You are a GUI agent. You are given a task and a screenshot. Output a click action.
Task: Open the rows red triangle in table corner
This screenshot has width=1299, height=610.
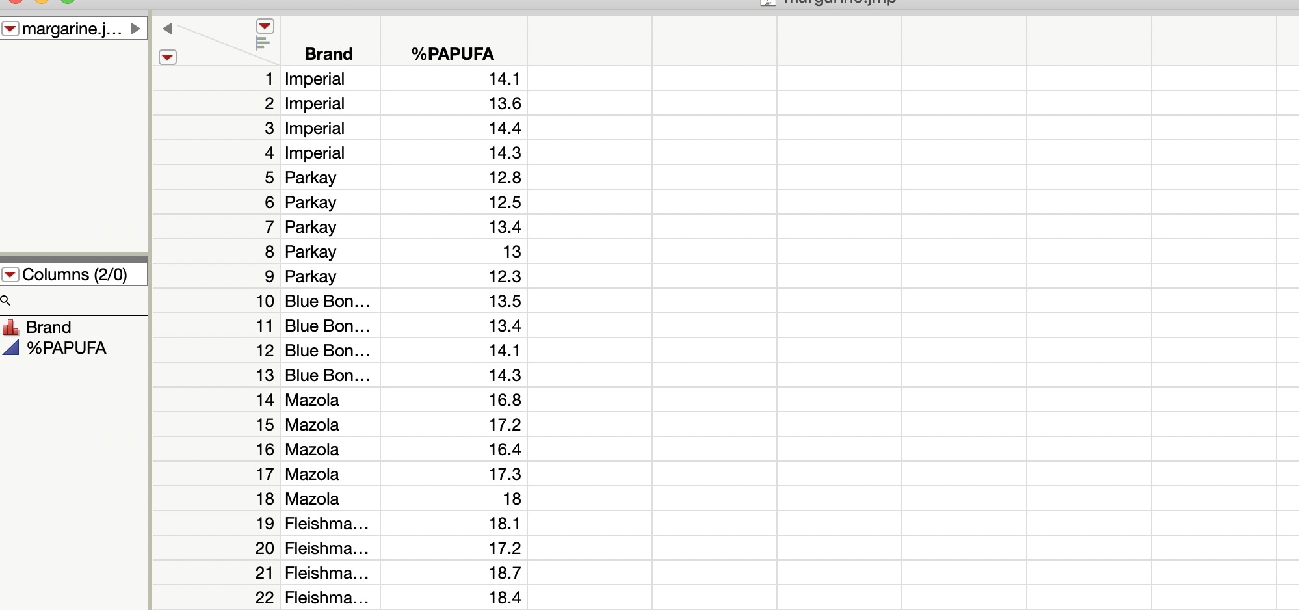167,57
